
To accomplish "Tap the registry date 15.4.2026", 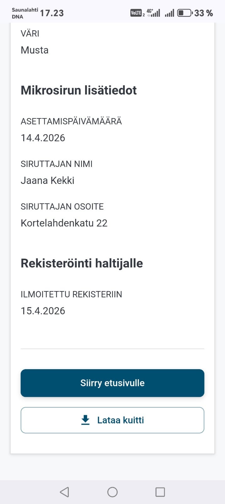I will click(43, 311).
